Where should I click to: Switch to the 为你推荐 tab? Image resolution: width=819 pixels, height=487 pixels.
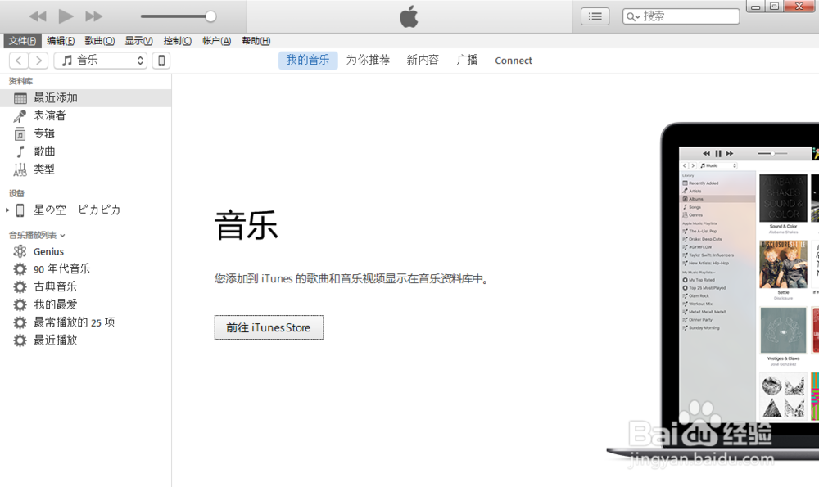(x=369, y=60)
